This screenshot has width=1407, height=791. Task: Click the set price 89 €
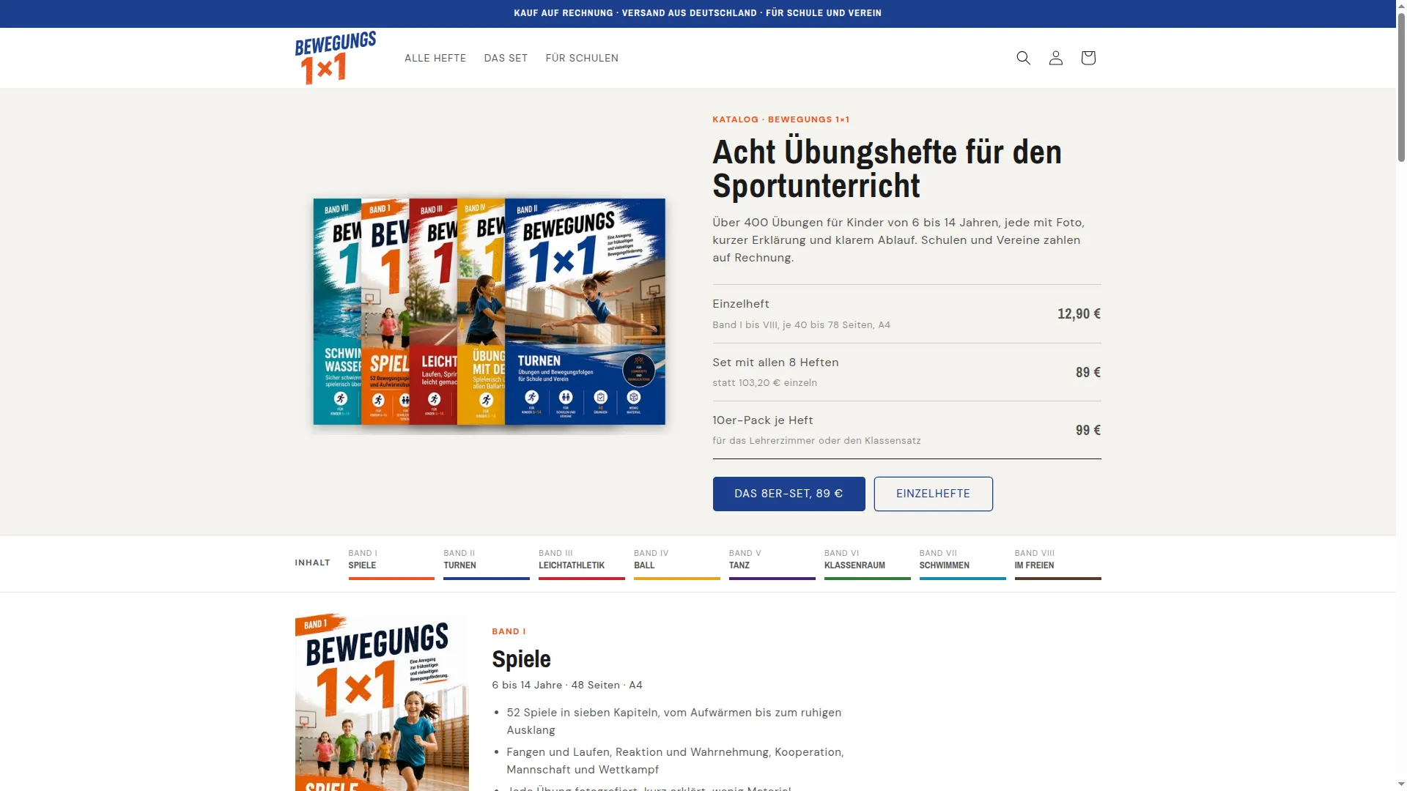point(1088,372)
